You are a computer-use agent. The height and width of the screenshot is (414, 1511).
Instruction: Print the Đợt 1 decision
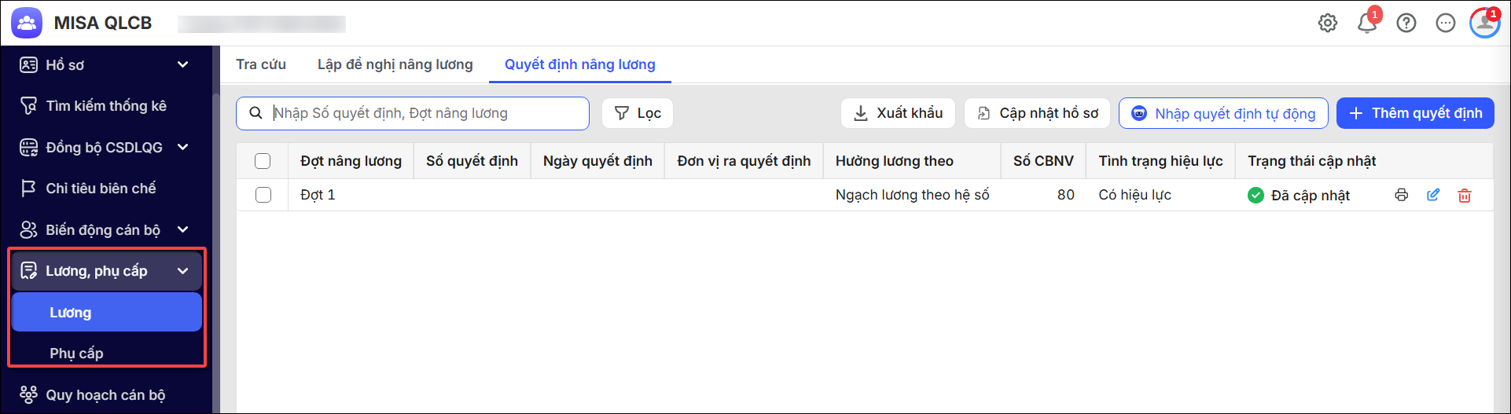(1402, 195)
